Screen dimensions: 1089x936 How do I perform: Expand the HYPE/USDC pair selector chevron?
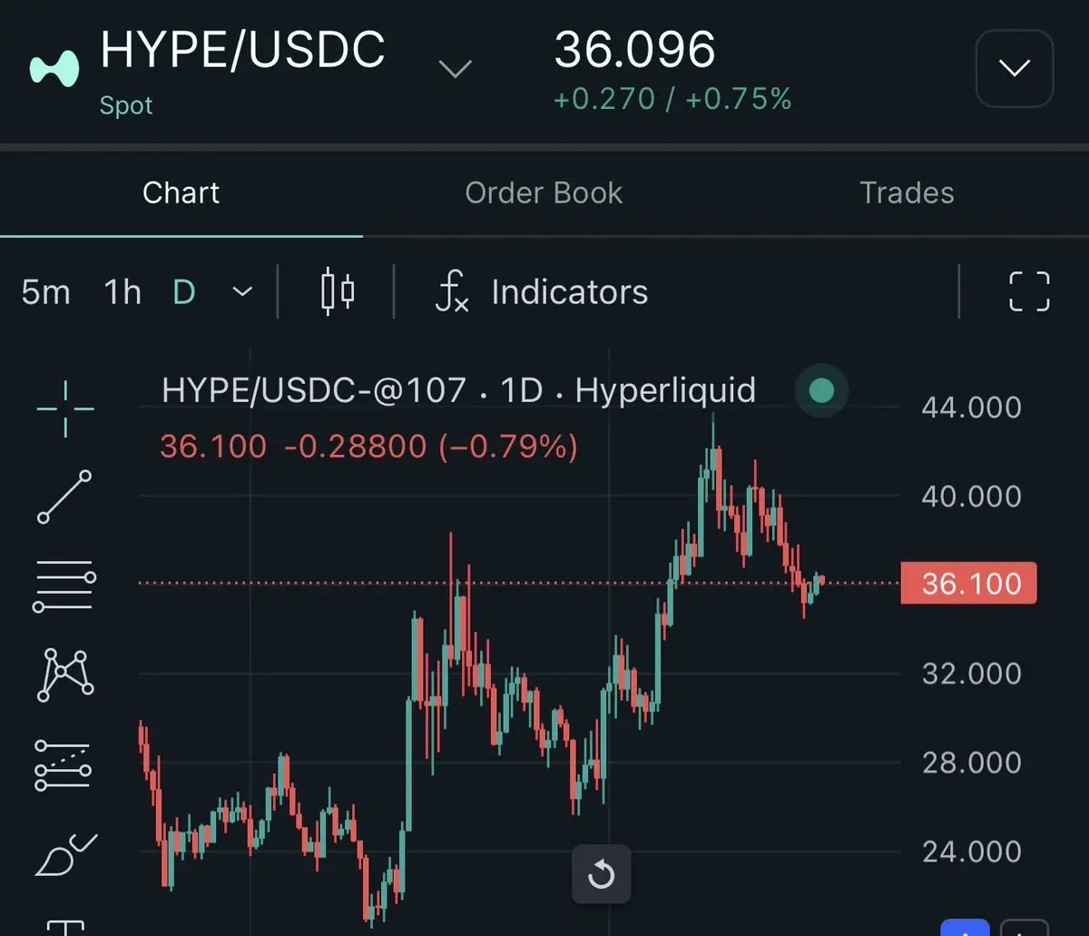point(455,69)
